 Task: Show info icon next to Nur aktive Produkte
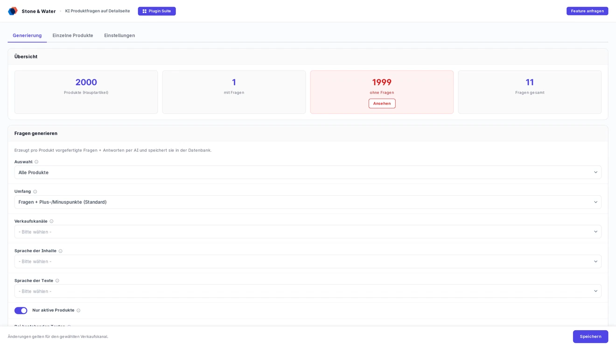(78, 311)
